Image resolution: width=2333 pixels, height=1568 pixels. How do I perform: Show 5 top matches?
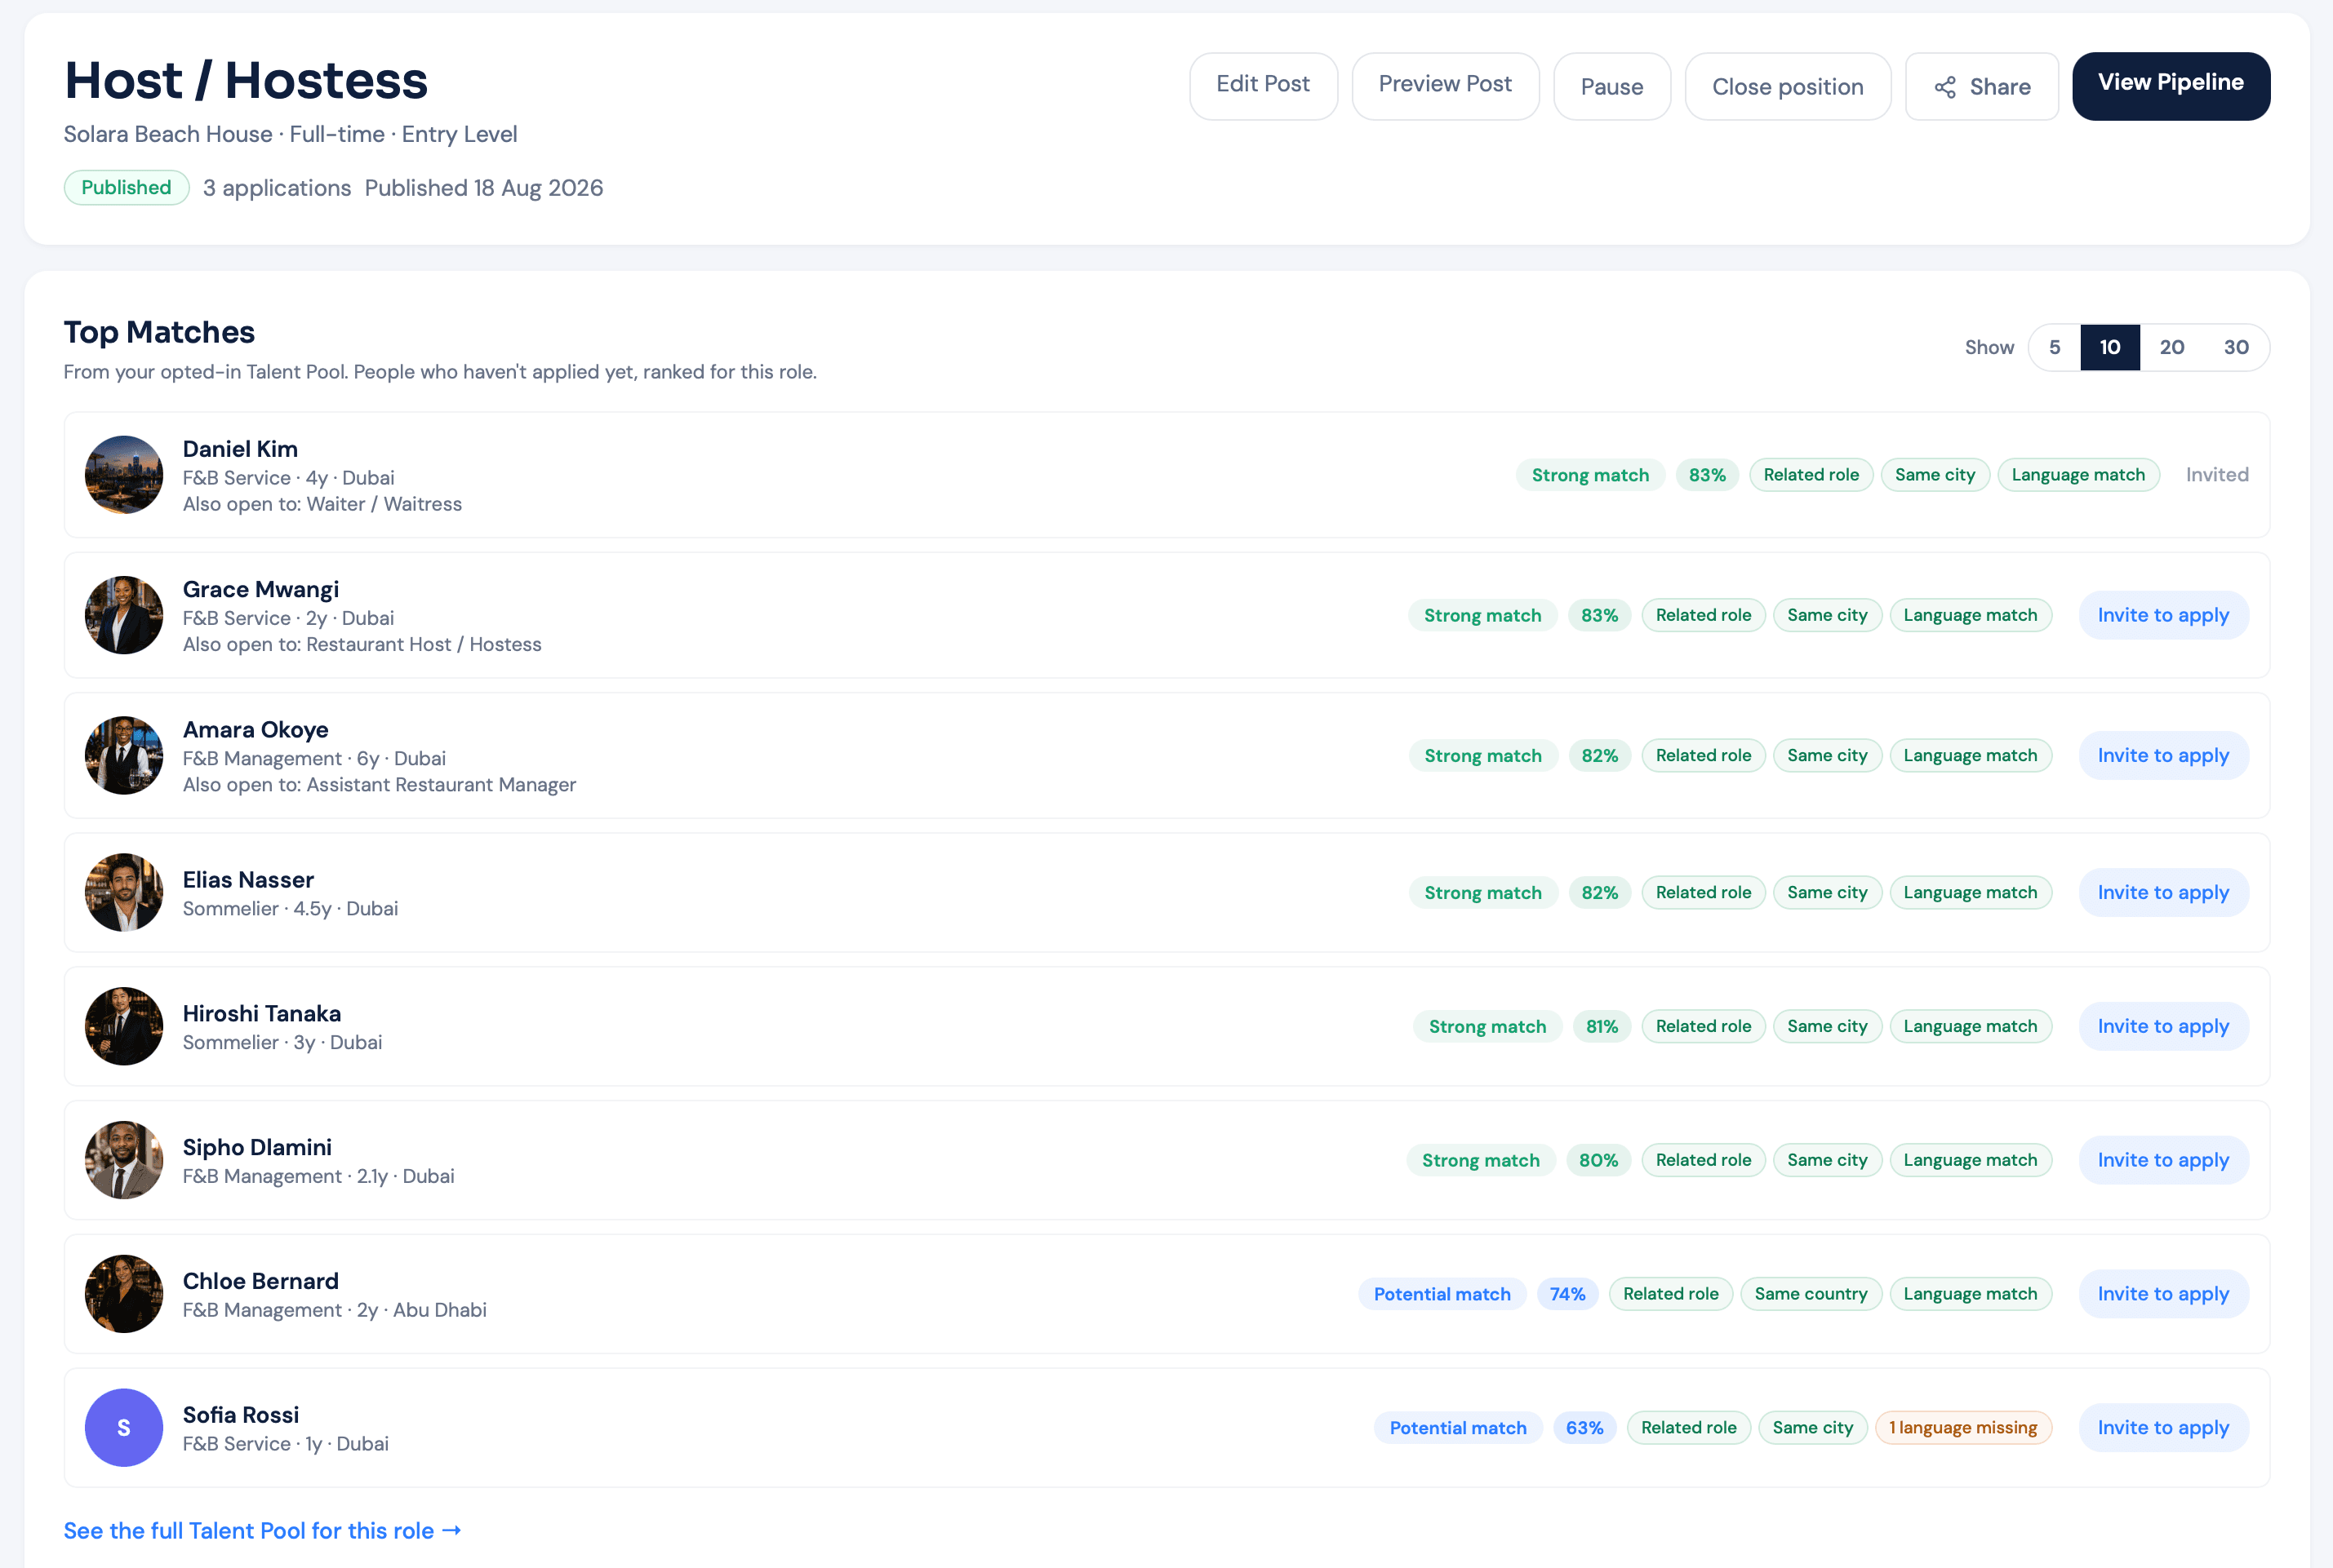tap(2055, 348)
